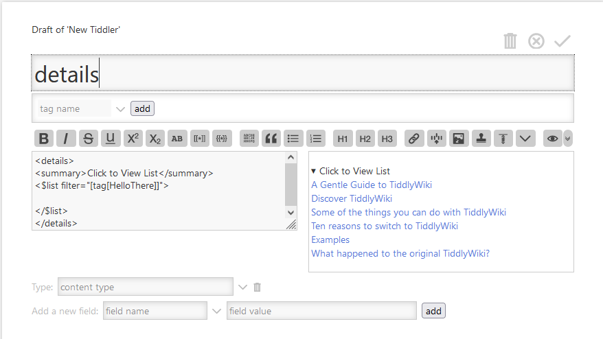Toggle preview pane with eye icon

pos(553,139)
